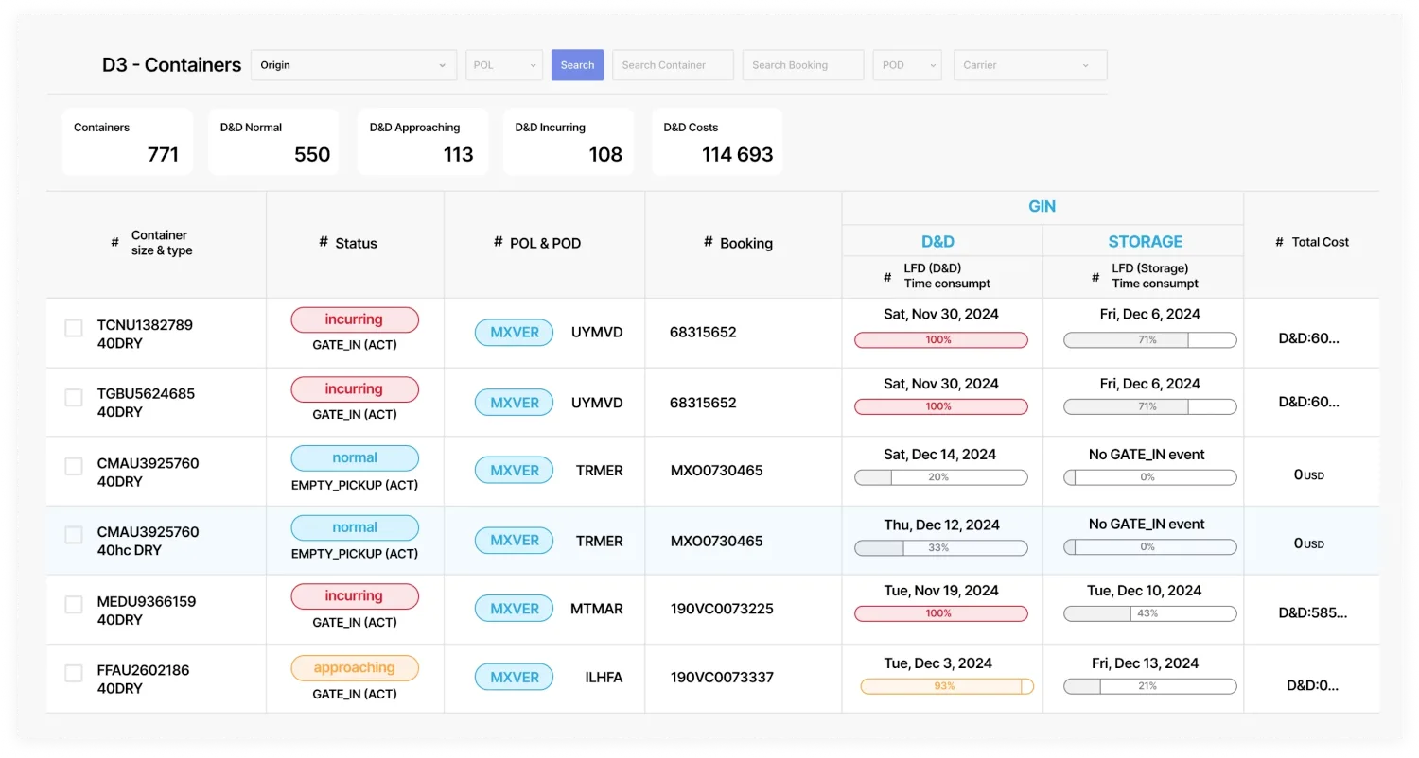The height and width of the screenshot is (758, 1419).
Task: Click the 21% storage progress bar
Action: tap(1150, 686)
